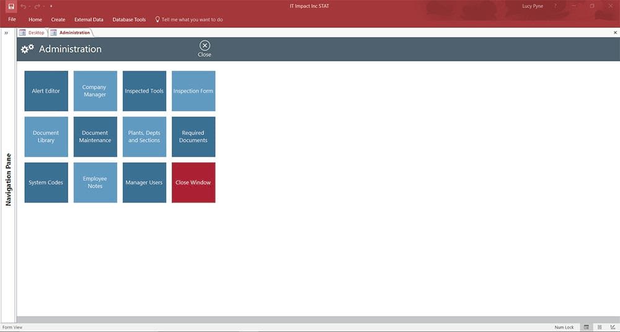Open the File menu

tap(12, 19)
